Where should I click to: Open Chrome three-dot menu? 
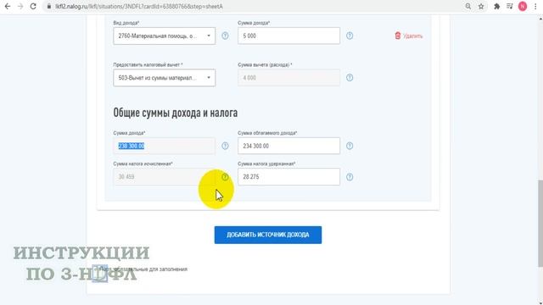click(535, 6)
